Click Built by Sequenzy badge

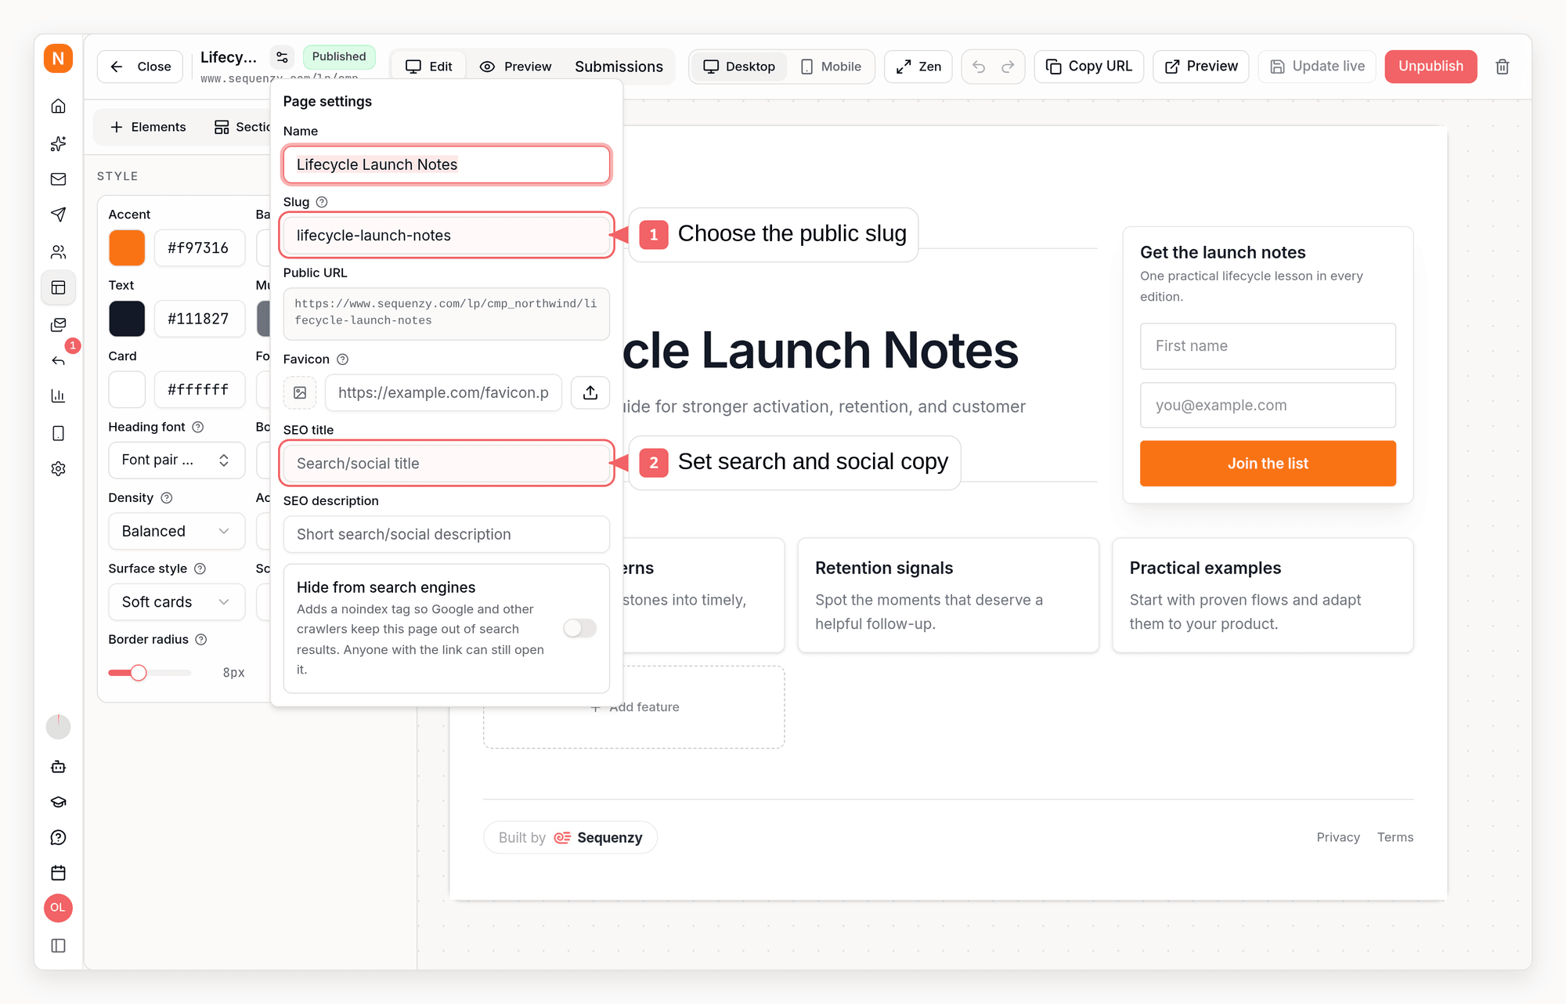[x=570, y=837]
